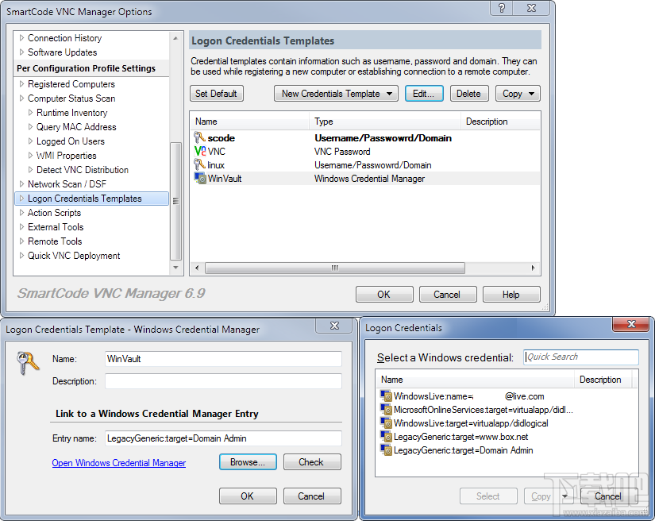Open the Copy button dropdown menu

click(532, 93)
